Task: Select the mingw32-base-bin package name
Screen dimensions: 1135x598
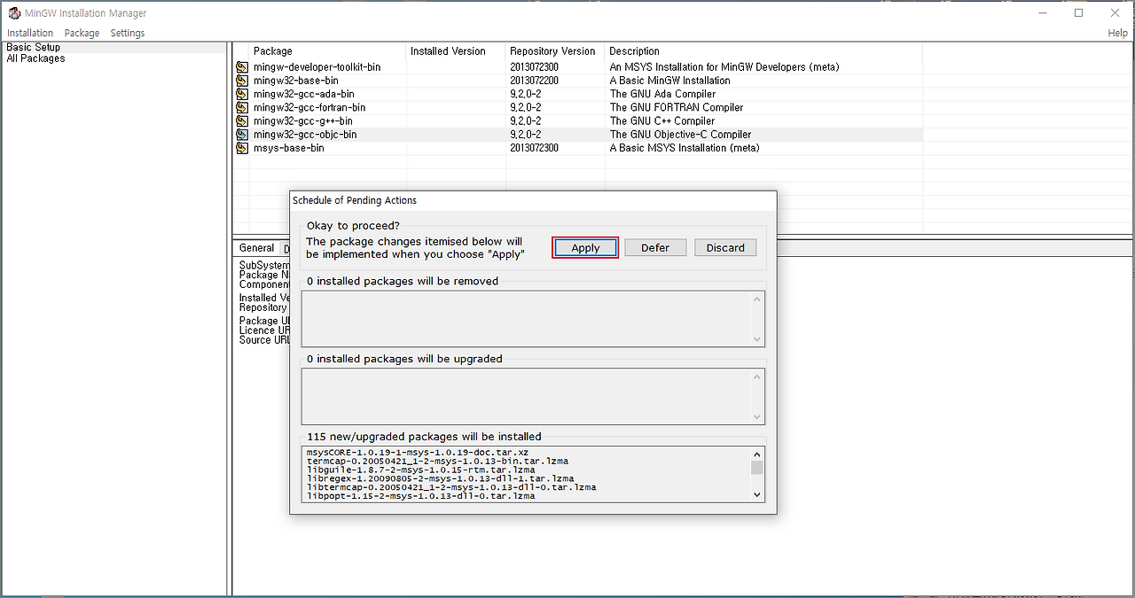Action: tap(295, 81)
